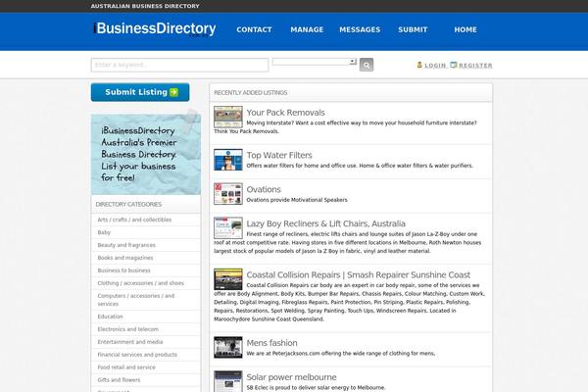
Task: Click the Peterjacksons.com description text
Action: point(341,354)
